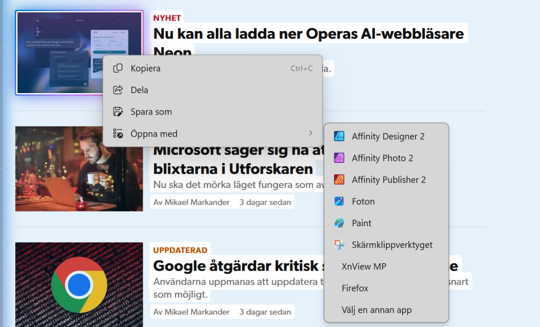Click the Spara som save icon
Viewport: 540px width, 327px height.
(x=118, y=112)
